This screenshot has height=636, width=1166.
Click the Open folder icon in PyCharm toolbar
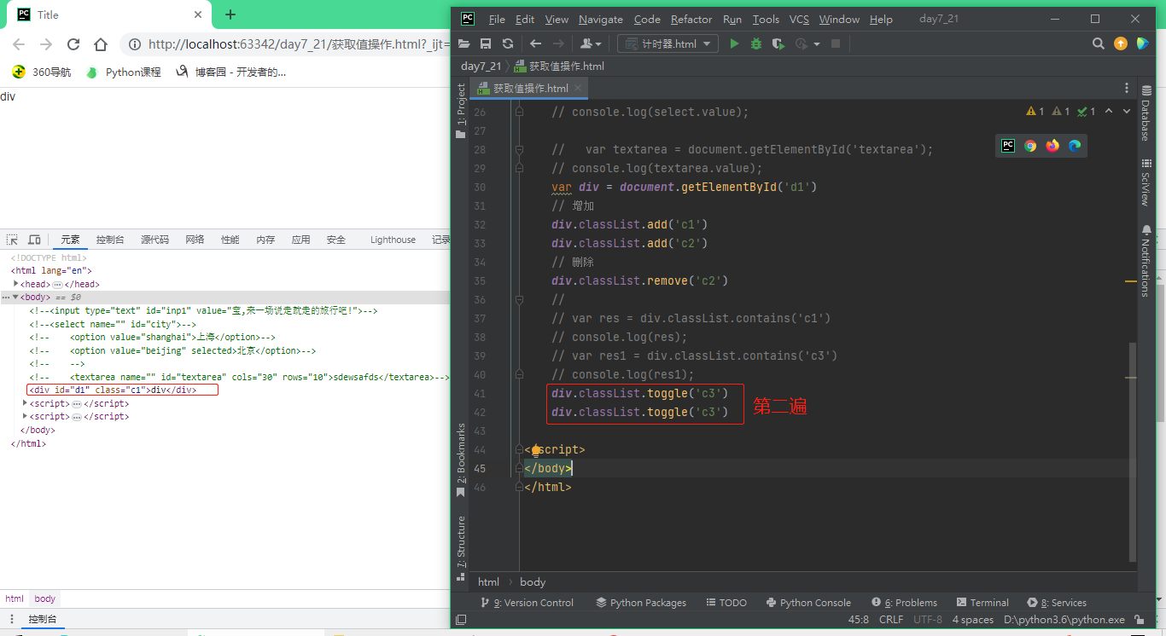pos(464,43)
